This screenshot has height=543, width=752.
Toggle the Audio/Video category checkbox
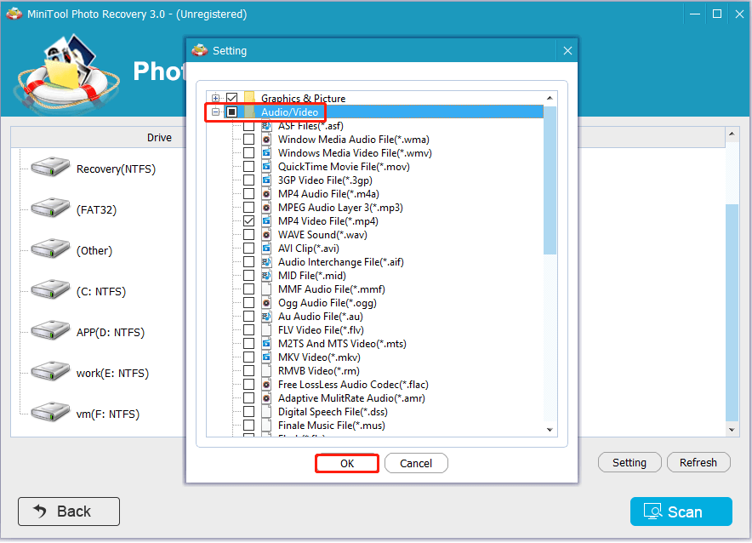[231, 111]
